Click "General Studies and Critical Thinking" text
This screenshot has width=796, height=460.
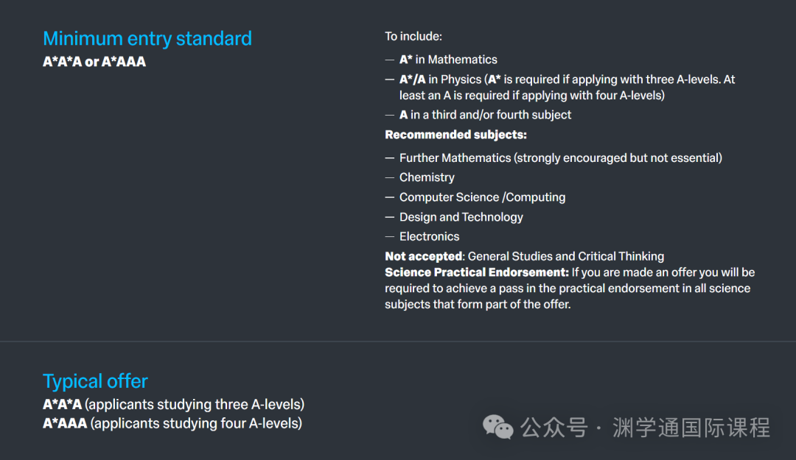[x=566, y=256]
